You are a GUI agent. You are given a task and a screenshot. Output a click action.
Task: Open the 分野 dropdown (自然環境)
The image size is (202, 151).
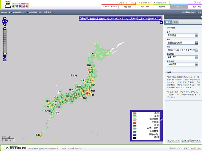click(182, 35)
